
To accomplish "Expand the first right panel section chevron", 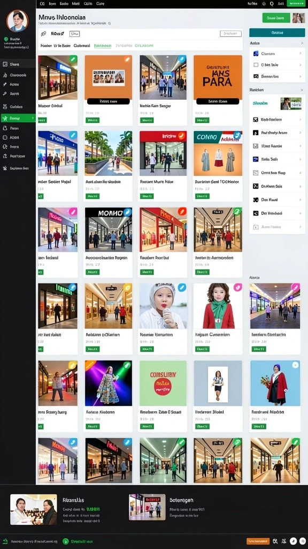I will 302,43.
